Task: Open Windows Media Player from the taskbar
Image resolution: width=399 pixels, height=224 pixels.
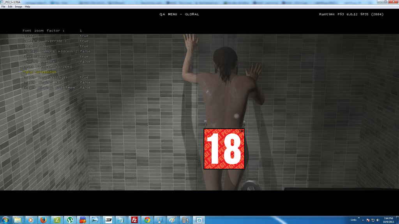Action: click(30, 220)
